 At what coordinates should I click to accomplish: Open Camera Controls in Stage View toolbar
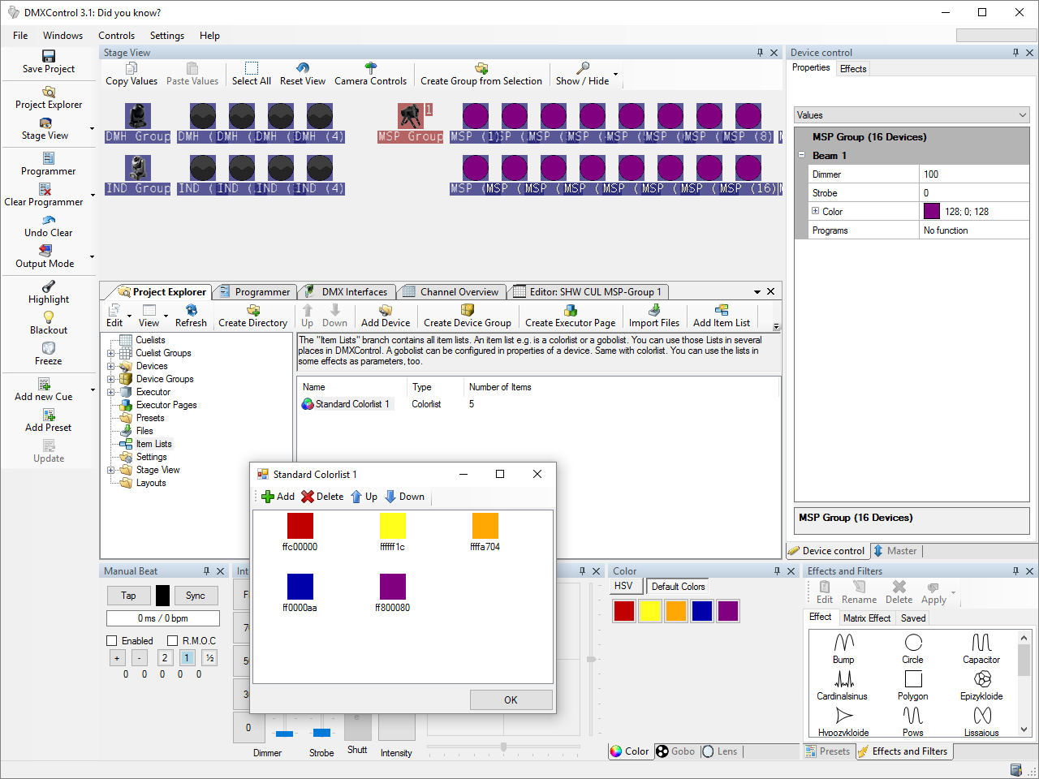point(370,68)
